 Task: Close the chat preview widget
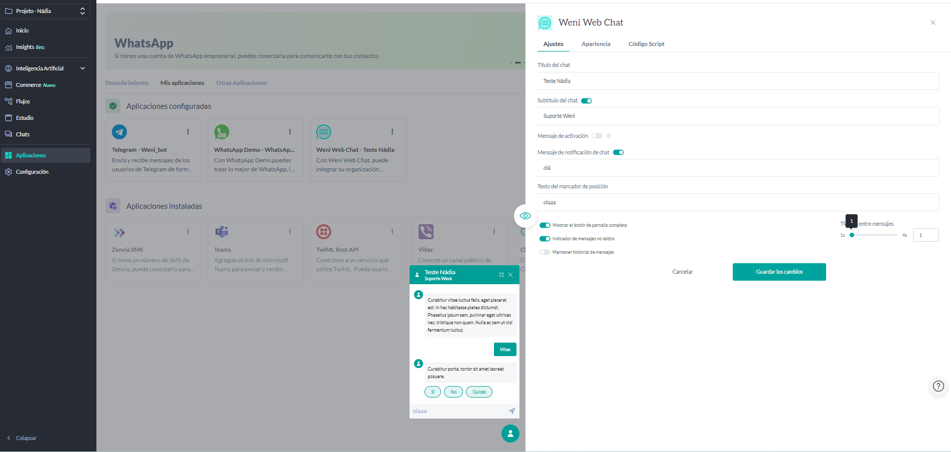[x=510, y=275]
